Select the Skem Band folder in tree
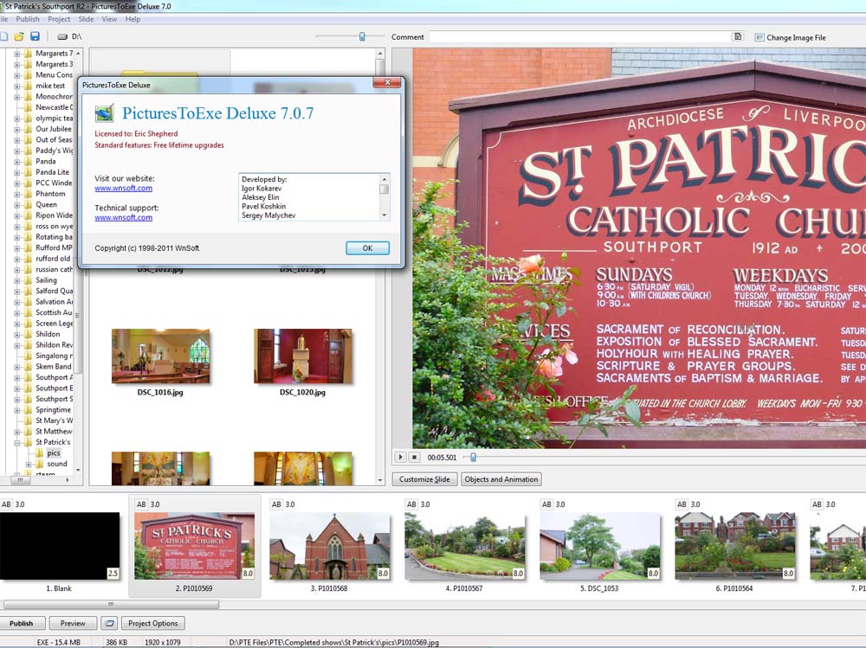The height and width of the screenshot is (648, 866). coord(53,367)
